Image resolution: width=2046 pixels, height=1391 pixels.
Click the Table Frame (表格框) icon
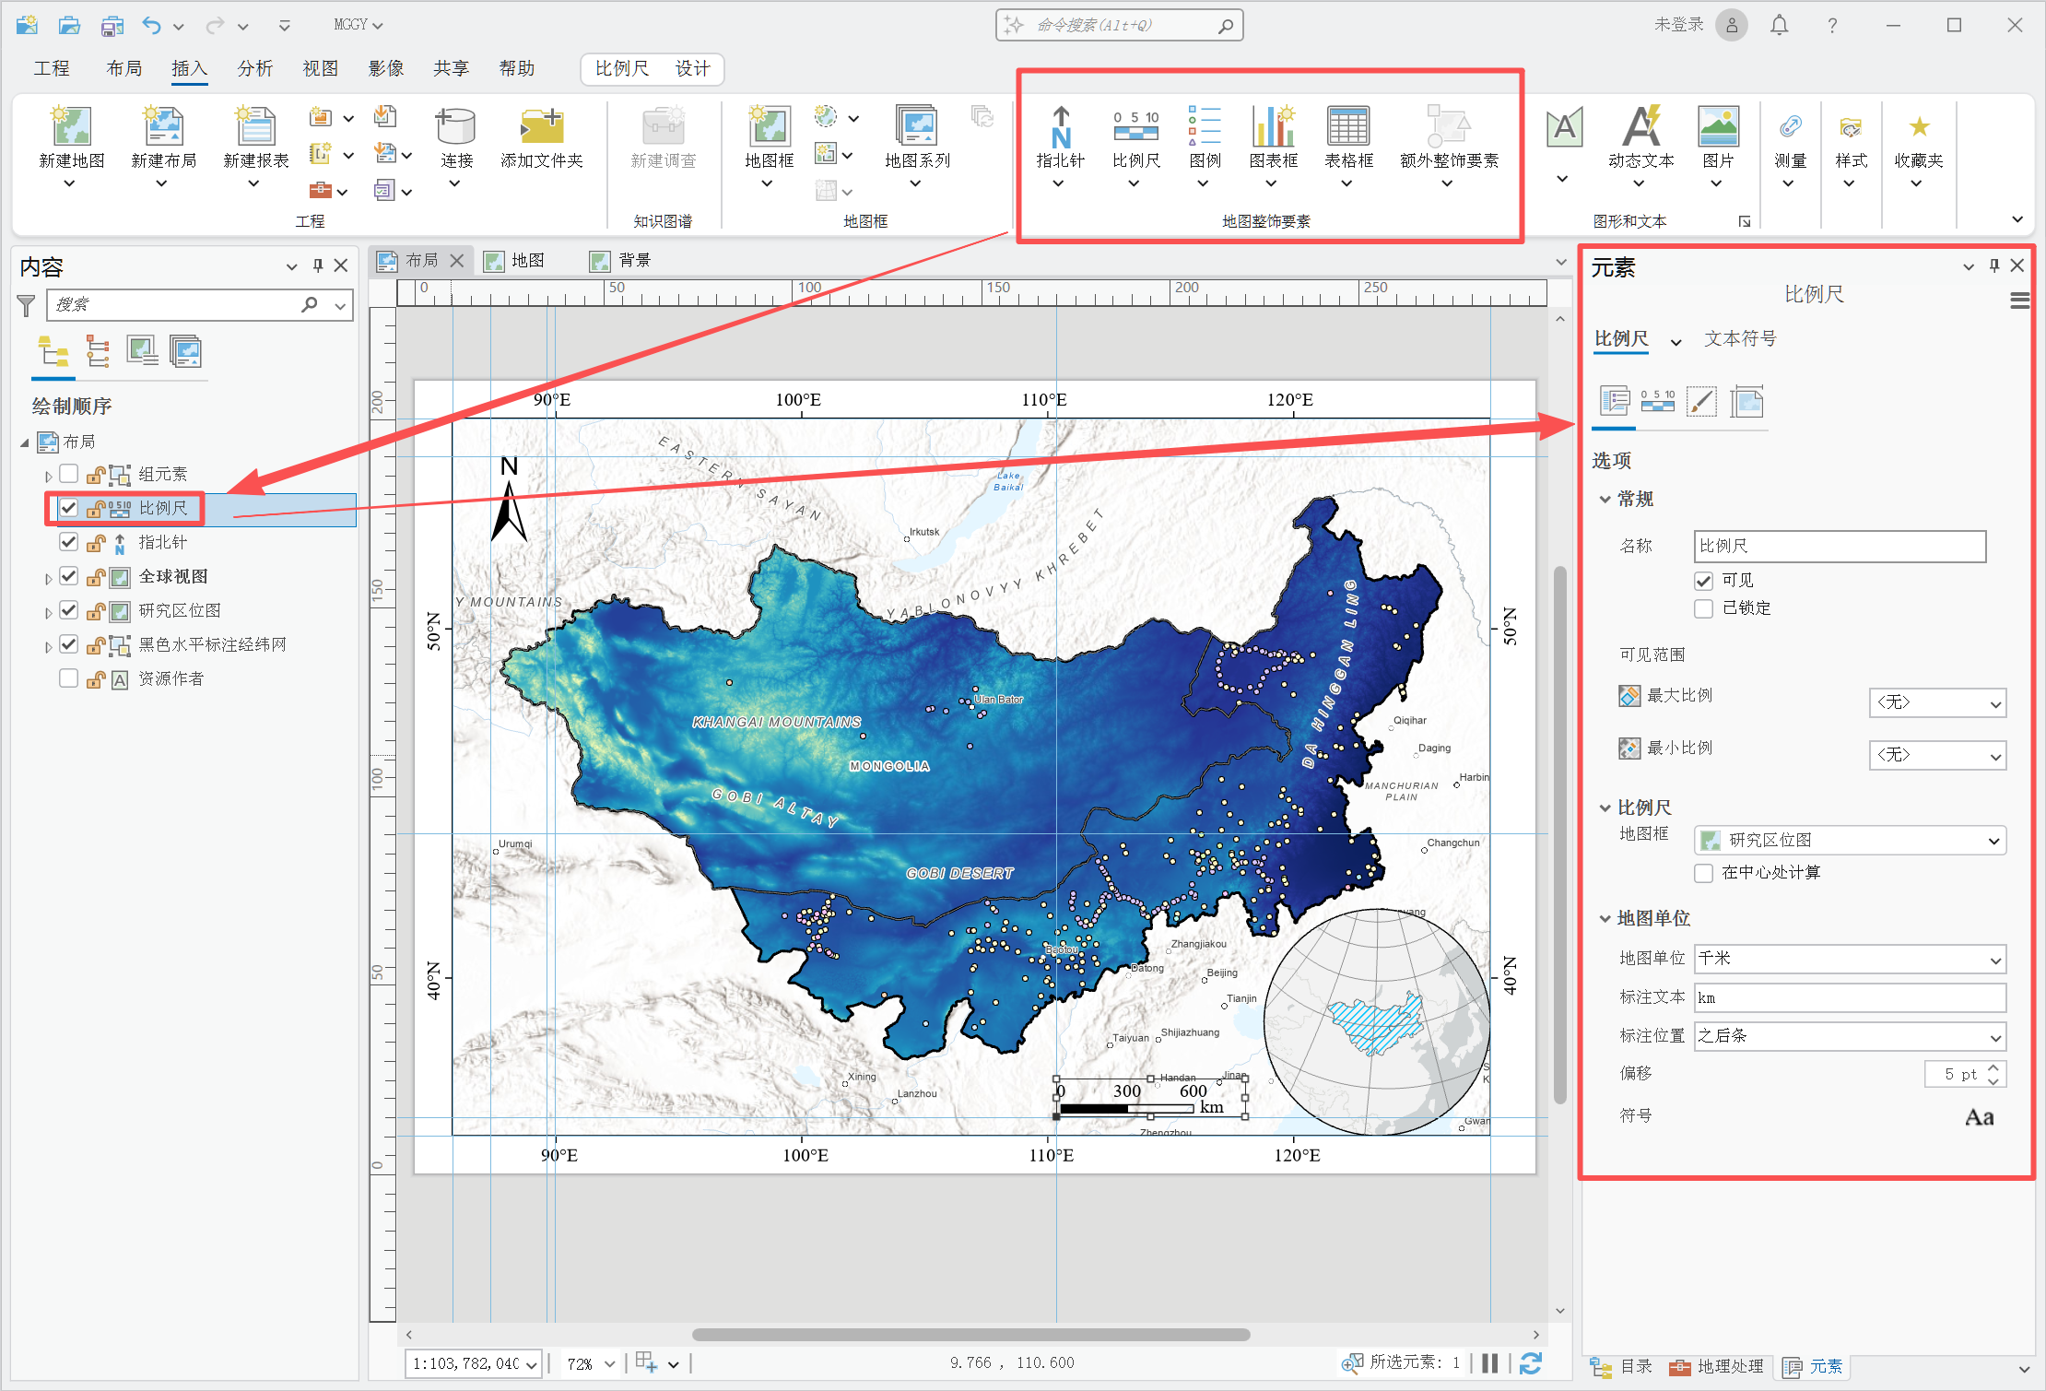[1347, 128]
